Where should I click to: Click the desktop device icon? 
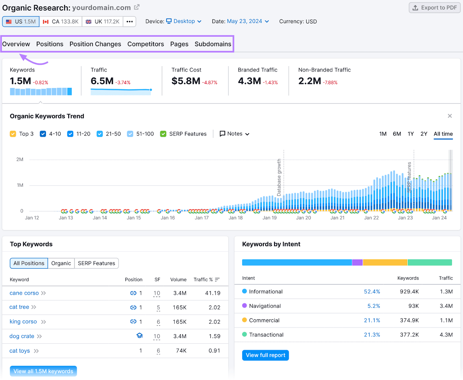tap(169, 21)
